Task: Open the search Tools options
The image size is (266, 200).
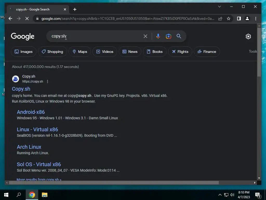Action: [253, 51]
